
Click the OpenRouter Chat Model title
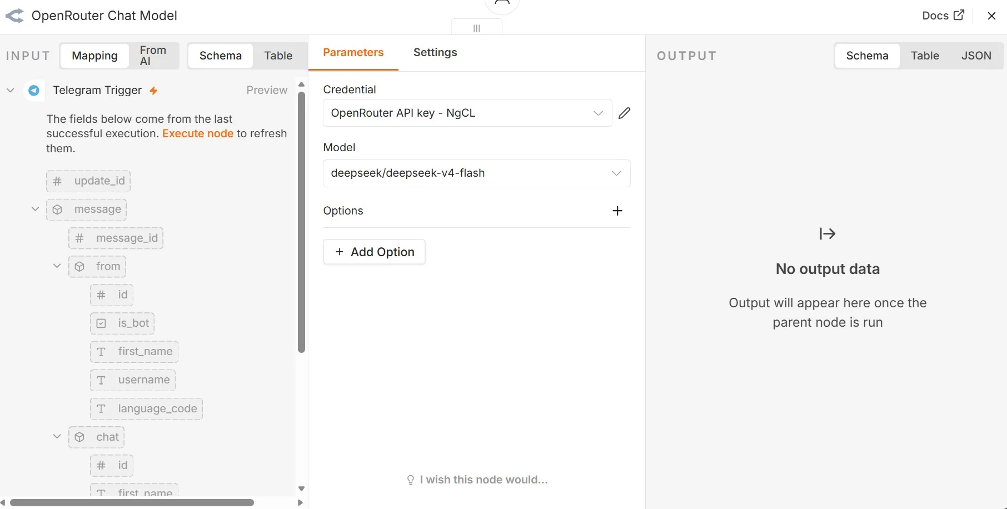(104, 16)
